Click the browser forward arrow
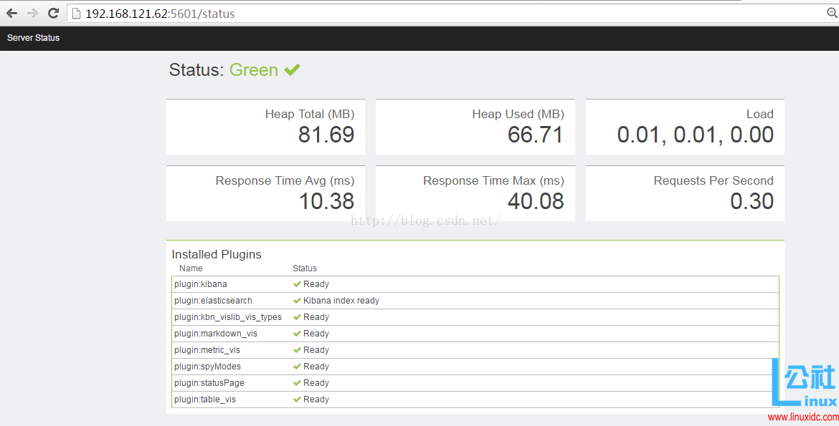Screen dimensions: 839x426 (32, 14)
